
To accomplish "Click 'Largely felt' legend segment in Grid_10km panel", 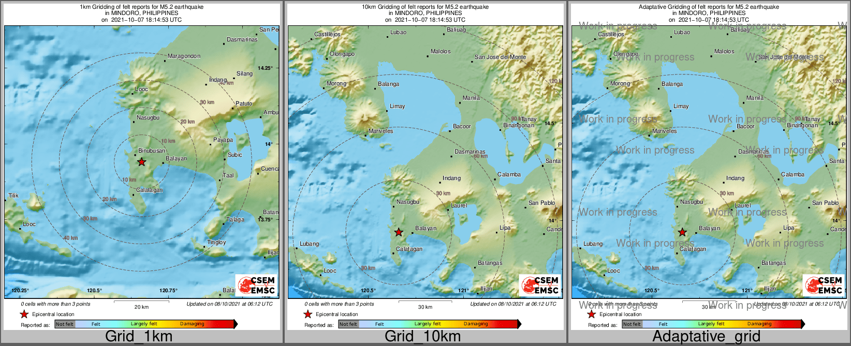I will (x=428, y=324).
